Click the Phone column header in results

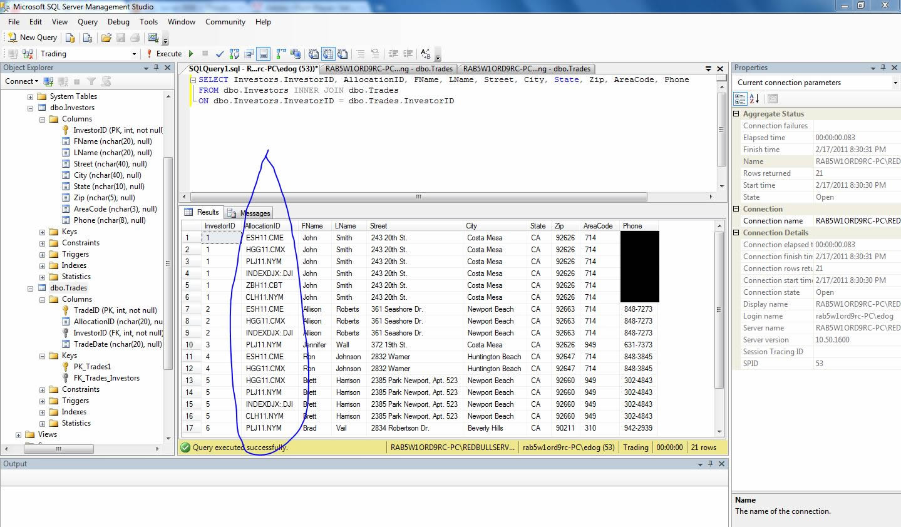(639, 226)
